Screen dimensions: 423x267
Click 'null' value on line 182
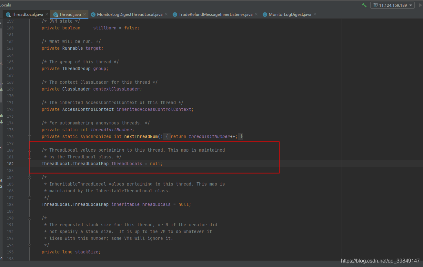coord(155,164)
